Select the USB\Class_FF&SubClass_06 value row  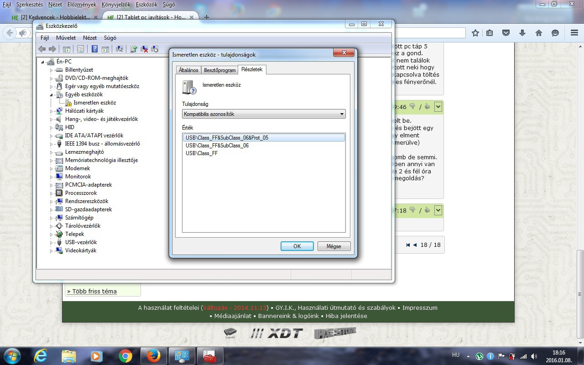pos(264,146)
